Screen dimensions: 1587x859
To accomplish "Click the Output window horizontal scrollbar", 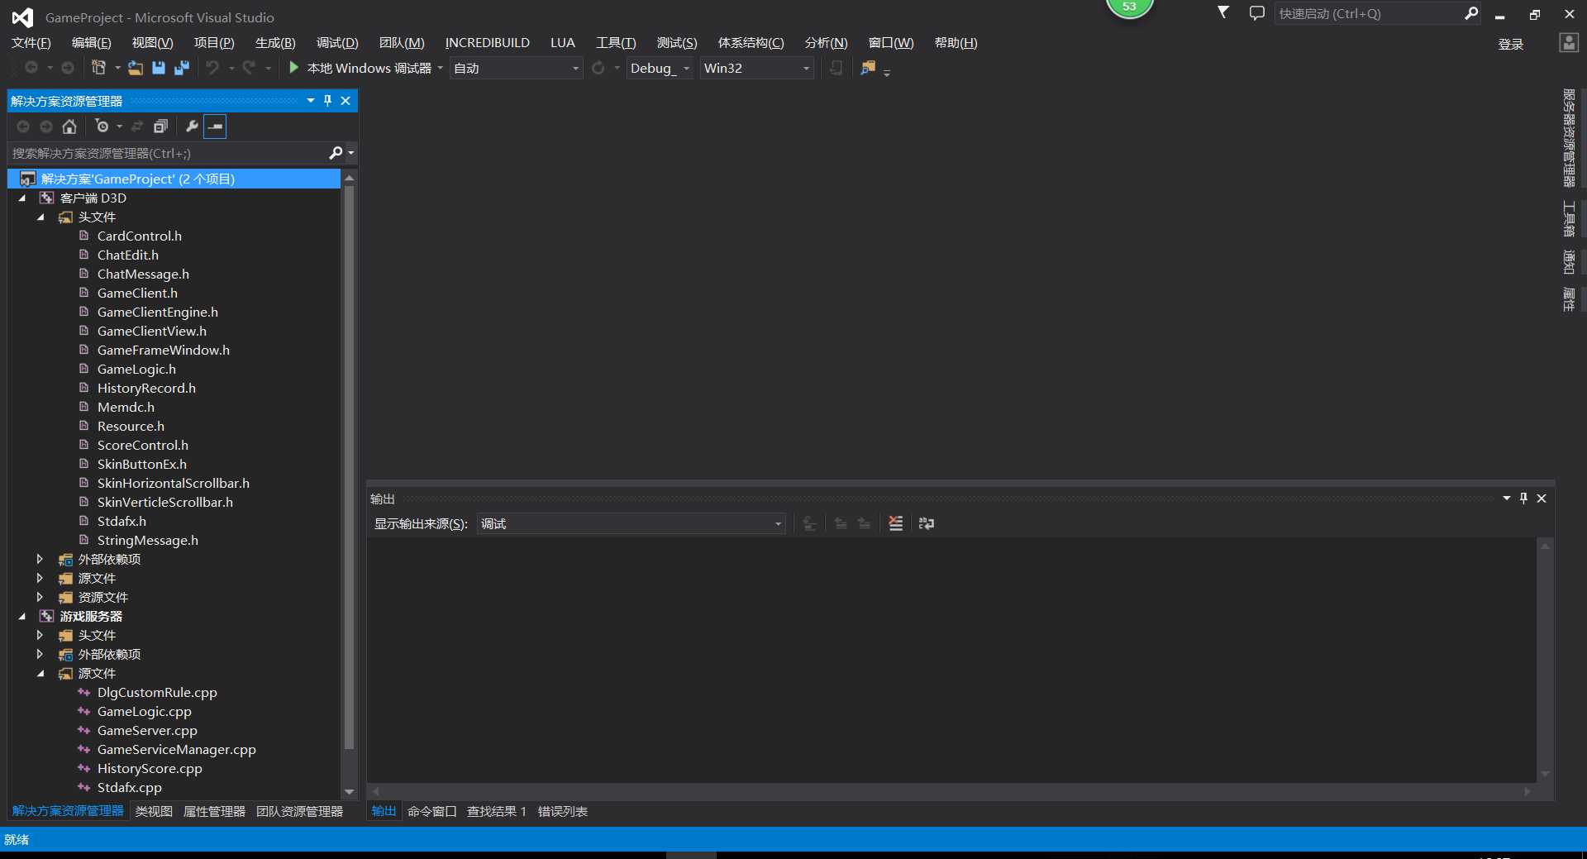I will click(x=951, y=791).
